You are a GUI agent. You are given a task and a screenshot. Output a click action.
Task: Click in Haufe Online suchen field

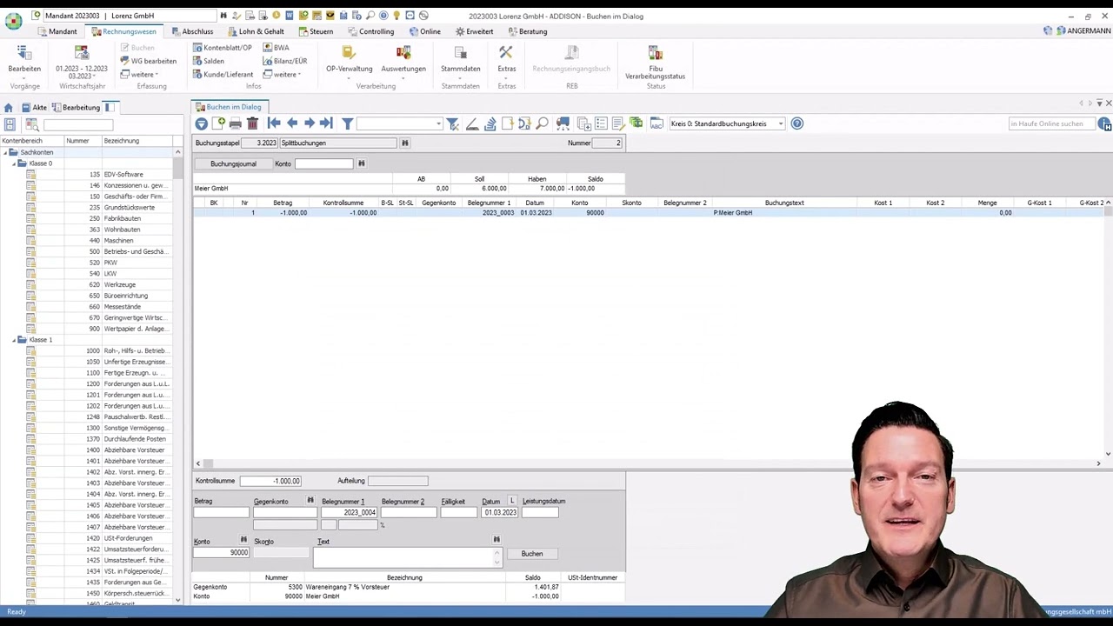tap(1051, 123)
